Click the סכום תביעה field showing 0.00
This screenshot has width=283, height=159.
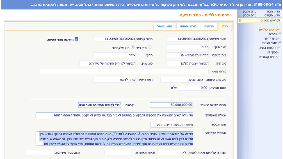[193, 88]
